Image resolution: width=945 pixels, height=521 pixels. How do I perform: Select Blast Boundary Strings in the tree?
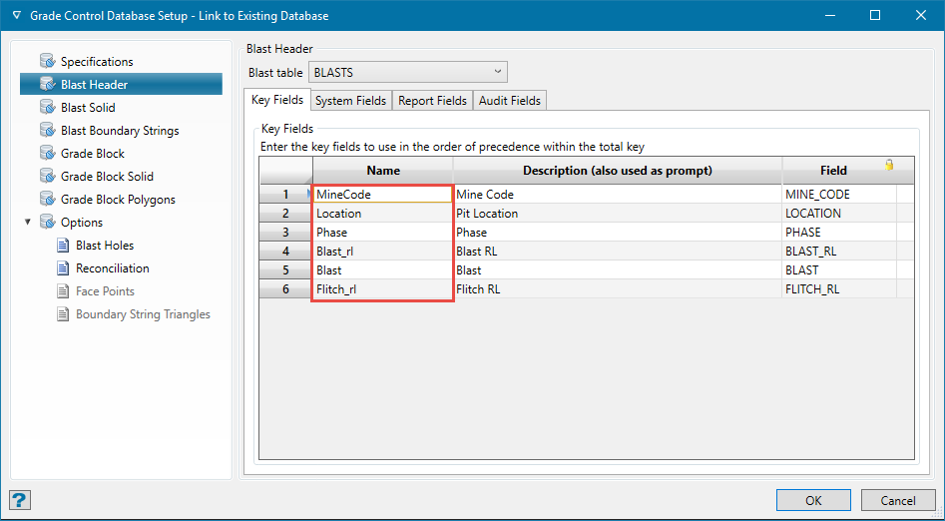click(x=120, y=131)
